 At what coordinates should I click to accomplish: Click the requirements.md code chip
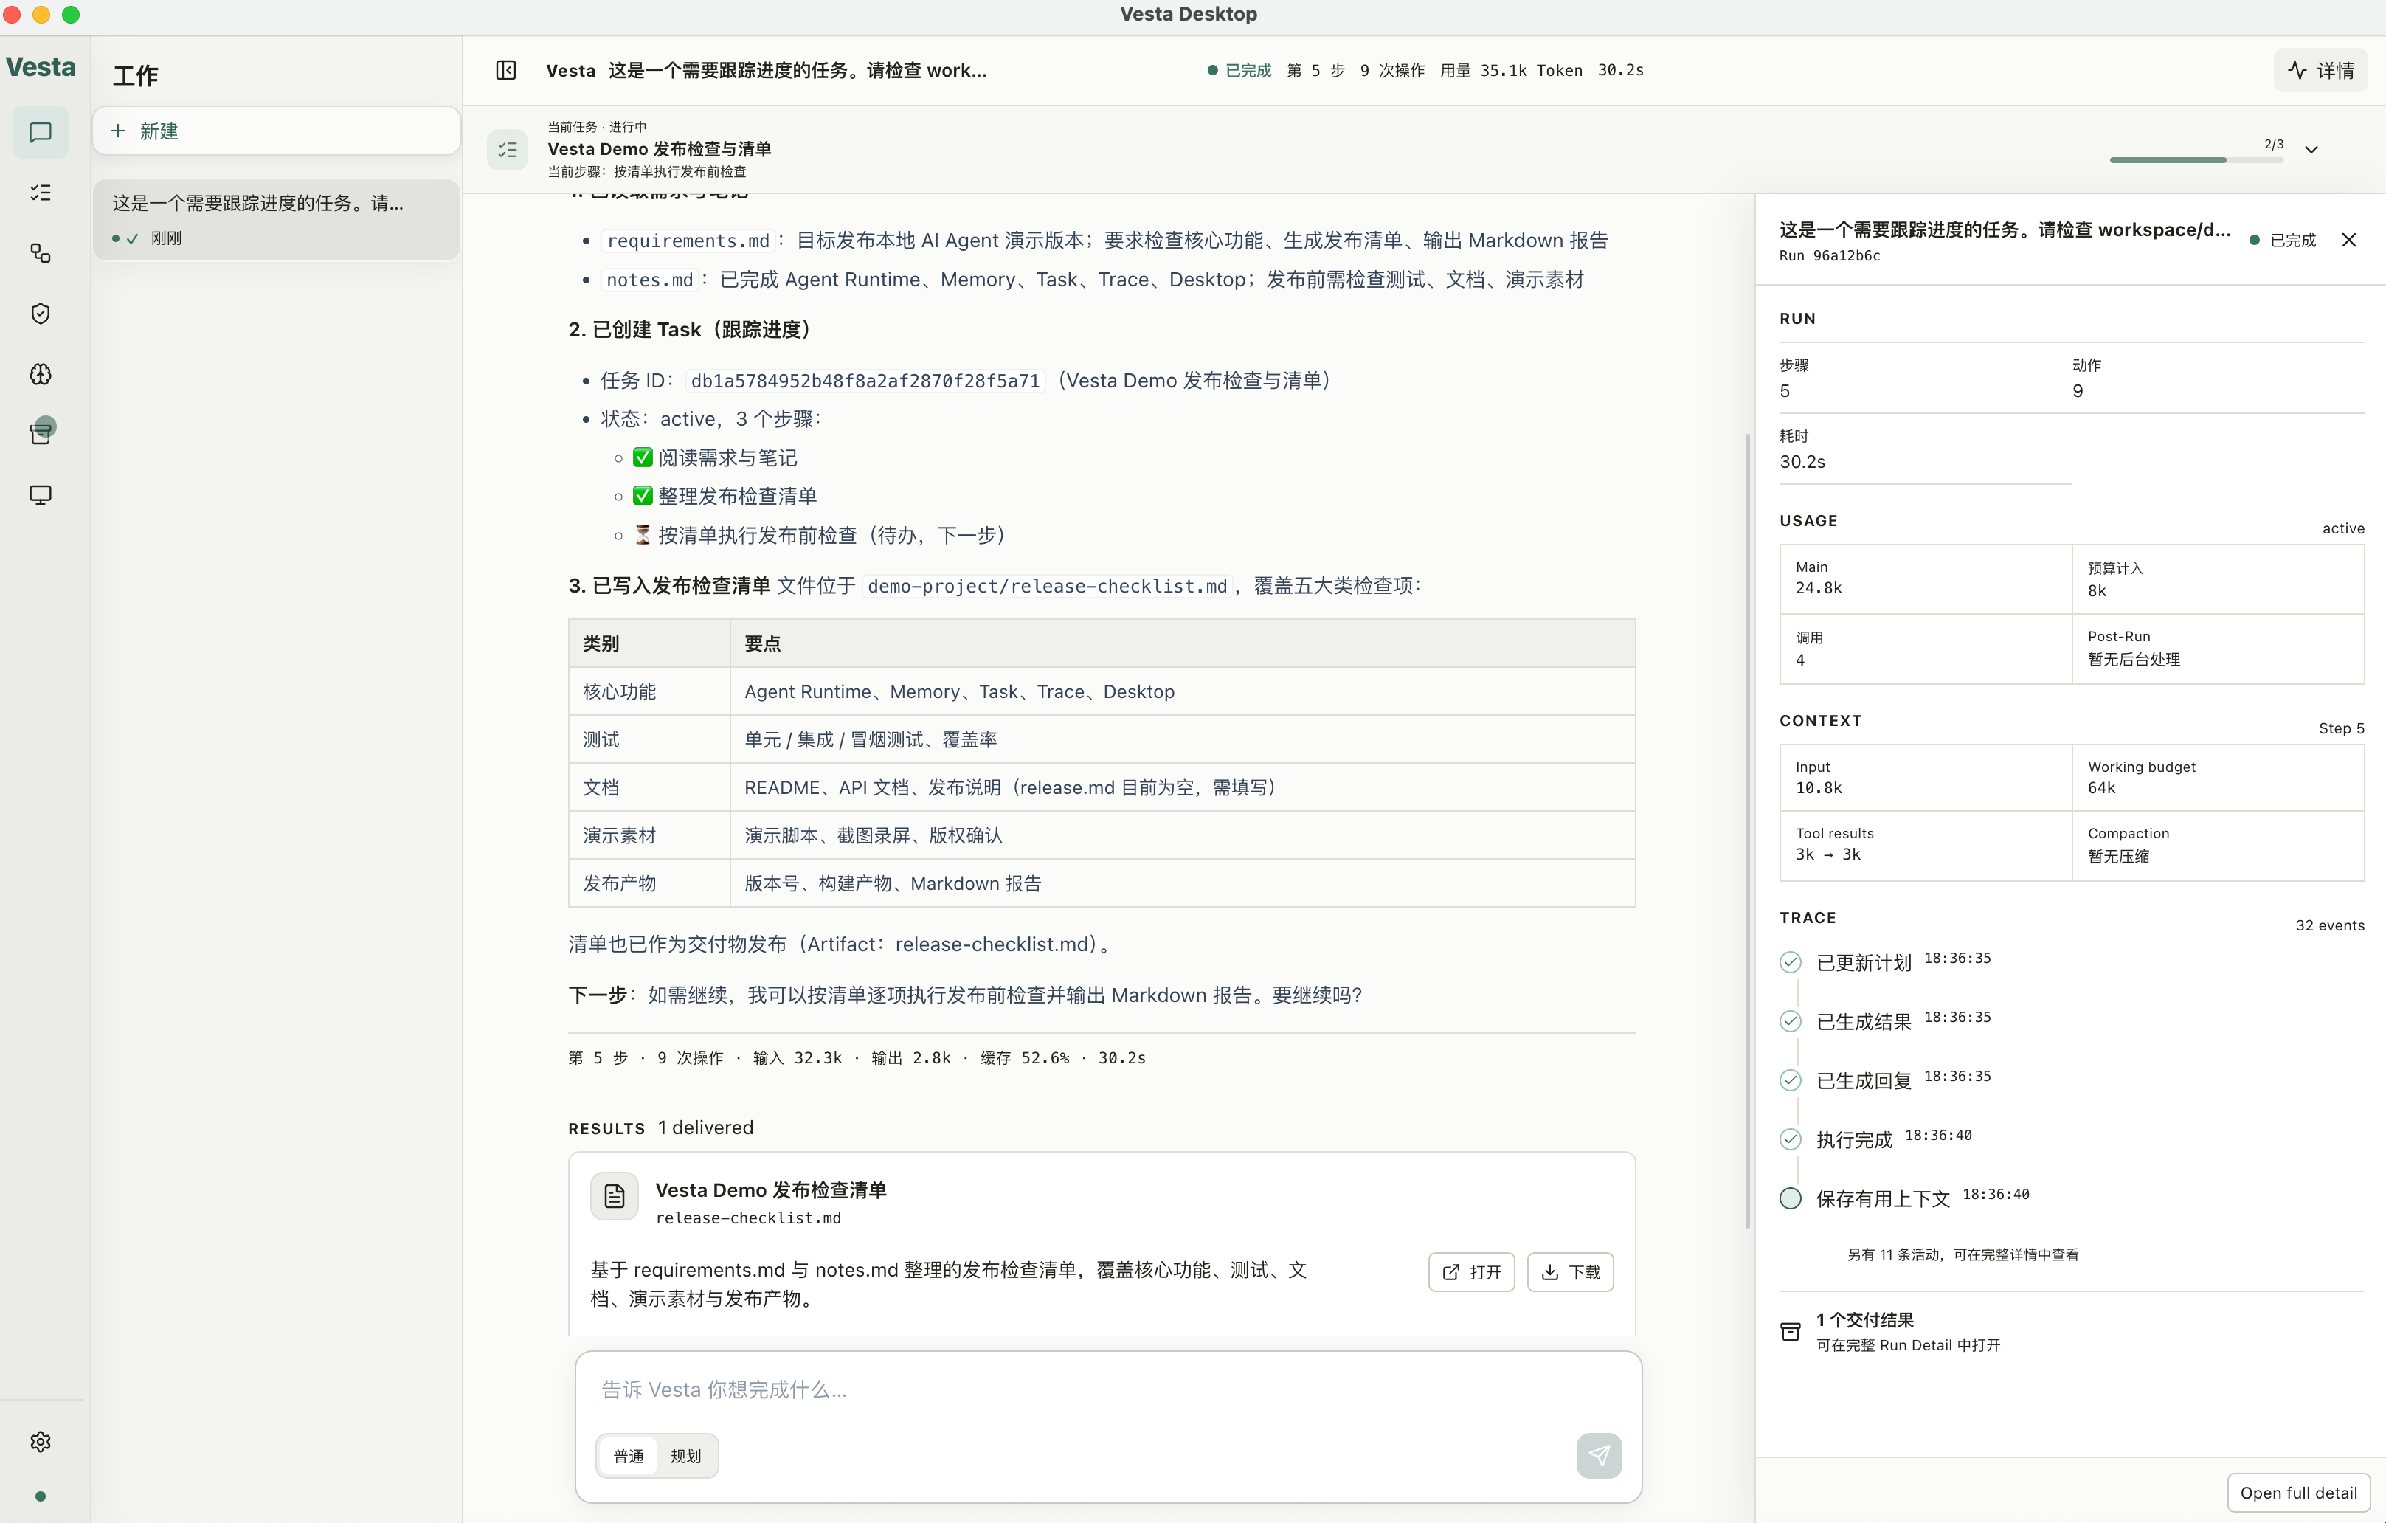(688, 241)
